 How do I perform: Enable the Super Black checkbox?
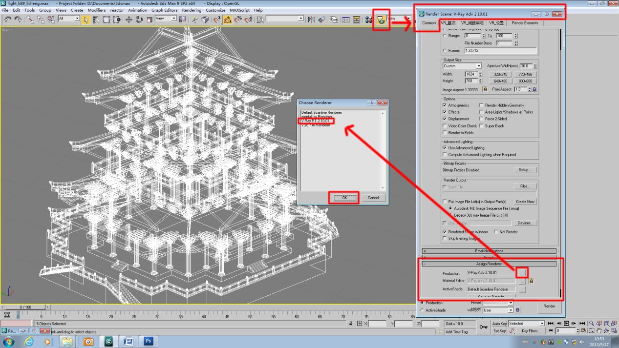coord(481,126)
